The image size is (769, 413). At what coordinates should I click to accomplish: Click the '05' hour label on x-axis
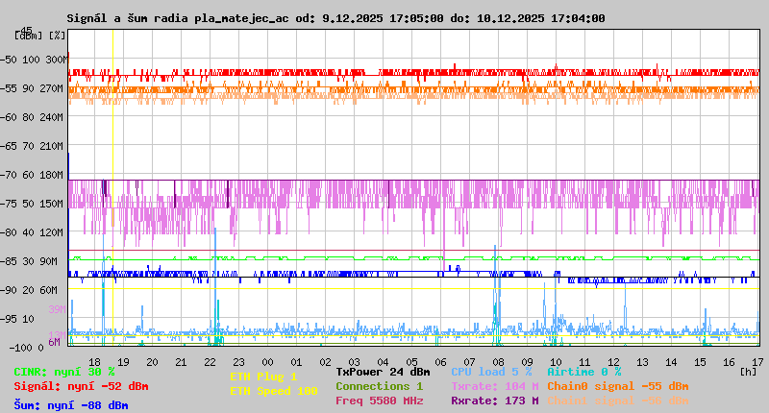click(x=412, y=362)
